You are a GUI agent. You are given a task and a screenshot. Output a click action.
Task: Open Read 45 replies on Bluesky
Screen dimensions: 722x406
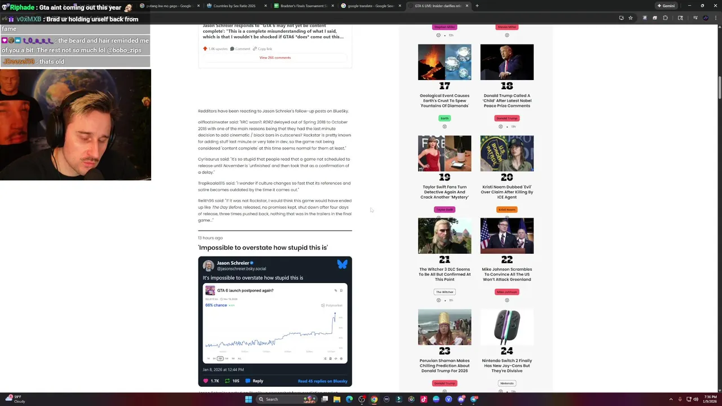point(323,381)
